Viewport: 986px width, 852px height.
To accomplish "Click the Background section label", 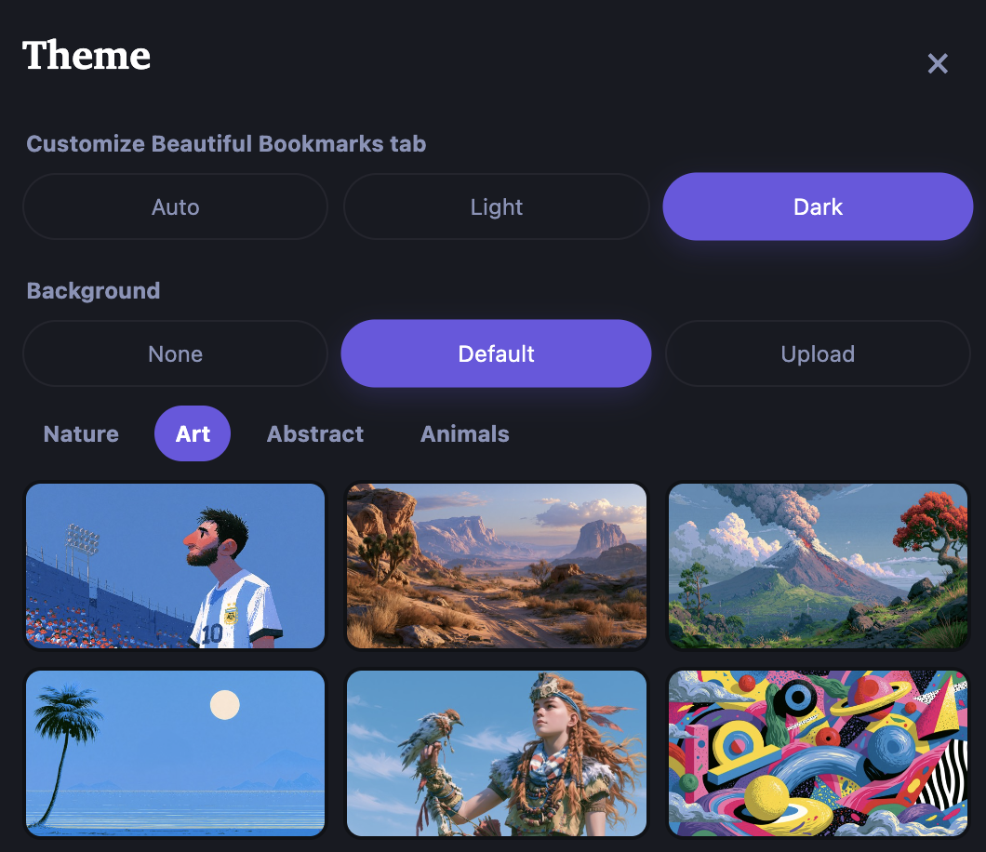I will click(93, 291).
